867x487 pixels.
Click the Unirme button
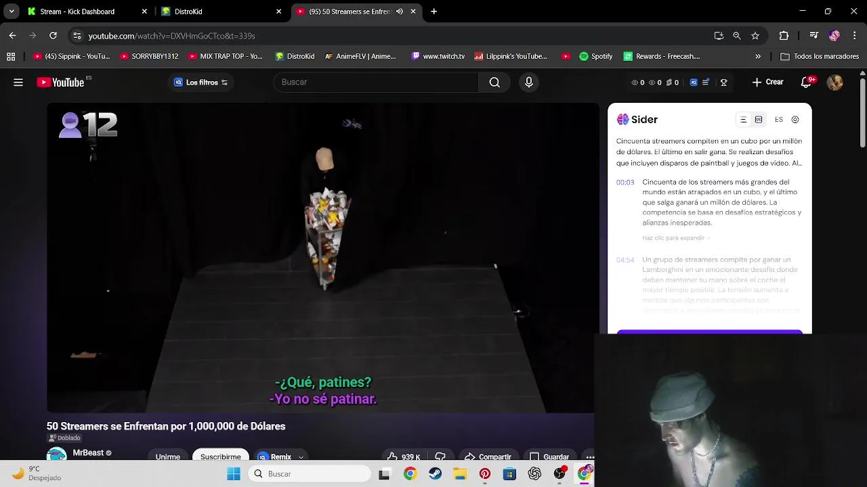pos(168,457)
